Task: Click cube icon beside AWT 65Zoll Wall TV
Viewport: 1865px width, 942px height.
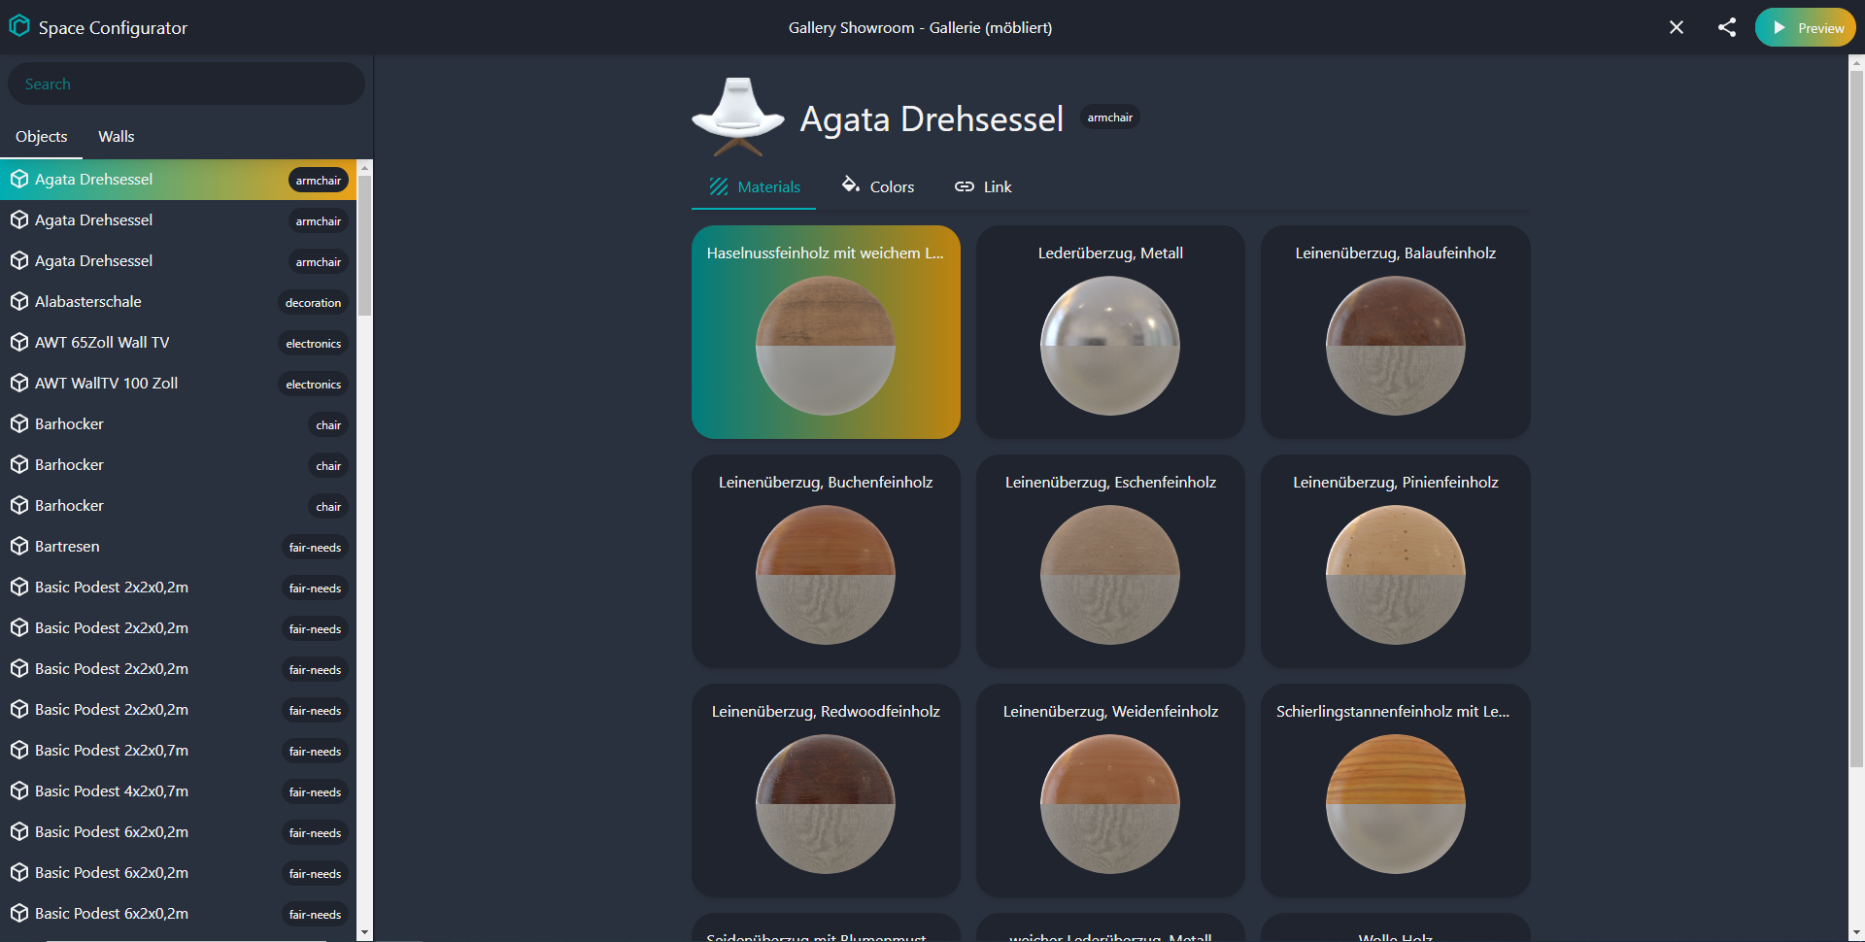Action: 19,342
